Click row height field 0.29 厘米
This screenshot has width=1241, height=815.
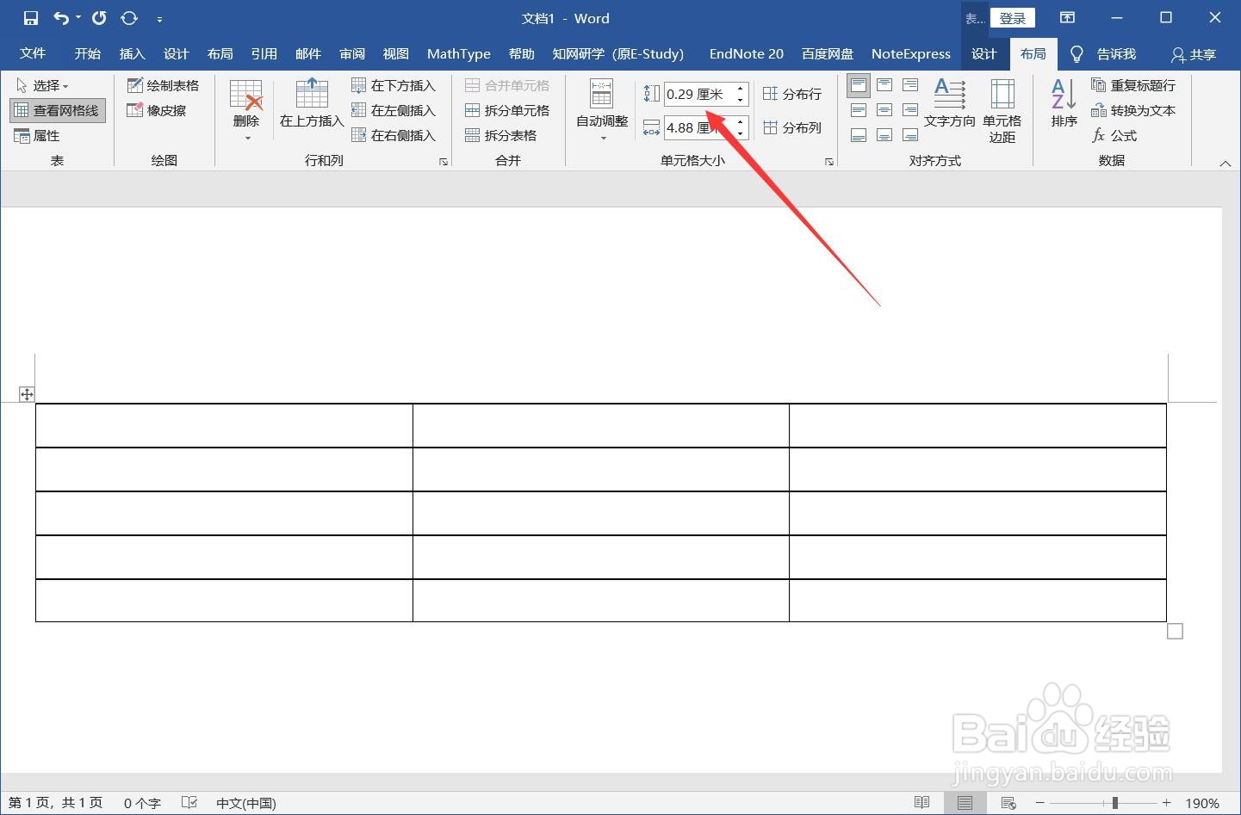point(698,94)
